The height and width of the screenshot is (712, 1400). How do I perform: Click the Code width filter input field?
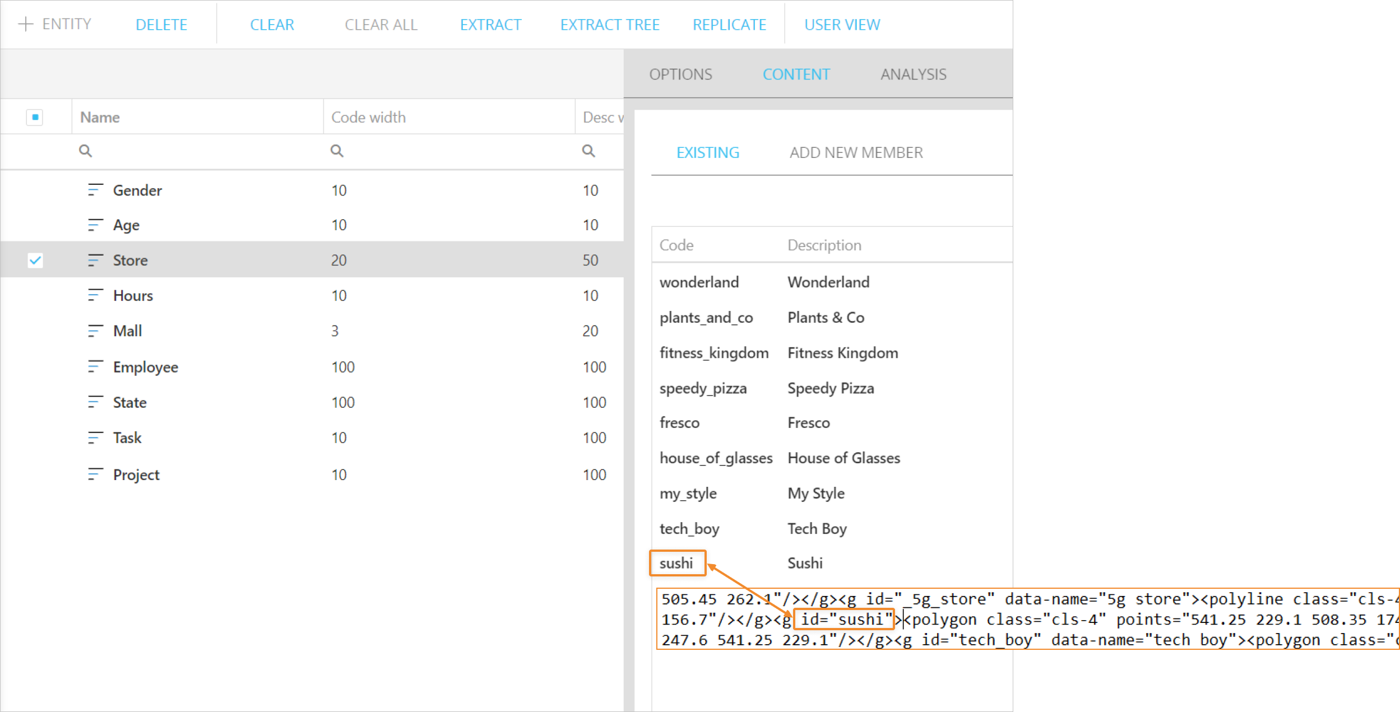point(449,151)
